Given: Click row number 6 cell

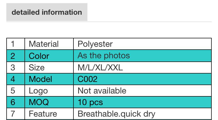Looking at the screenshot, I should click(13, 102).
